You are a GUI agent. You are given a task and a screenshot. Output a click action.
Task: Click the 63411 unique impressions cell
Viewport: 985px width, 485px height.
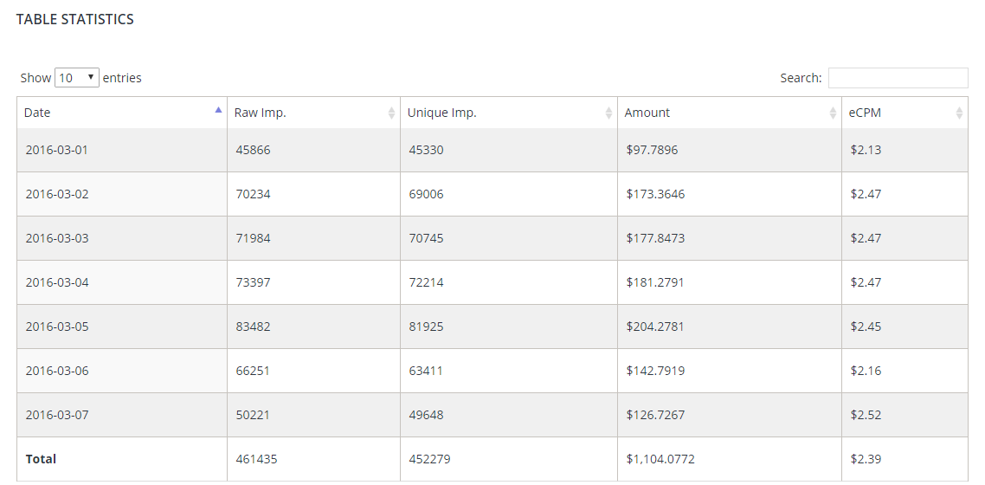point(426,371)
